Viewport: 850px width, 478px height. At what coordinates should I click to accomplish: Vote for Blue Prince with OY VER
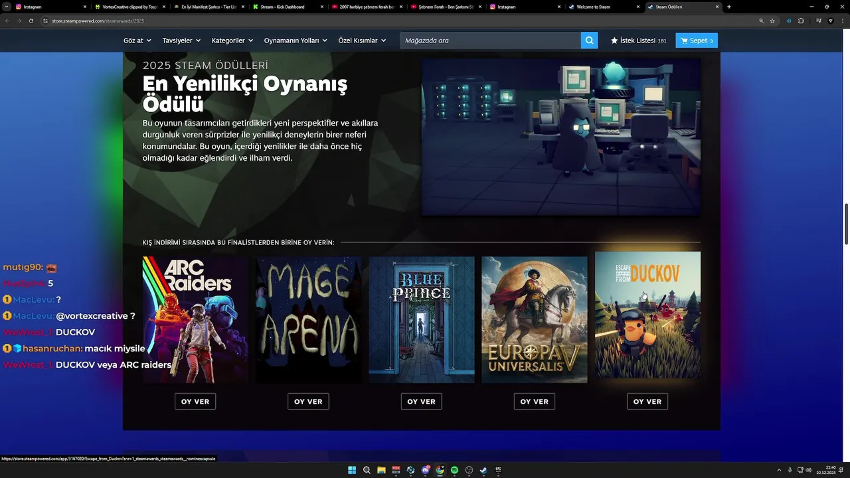(x=421, y=402)
